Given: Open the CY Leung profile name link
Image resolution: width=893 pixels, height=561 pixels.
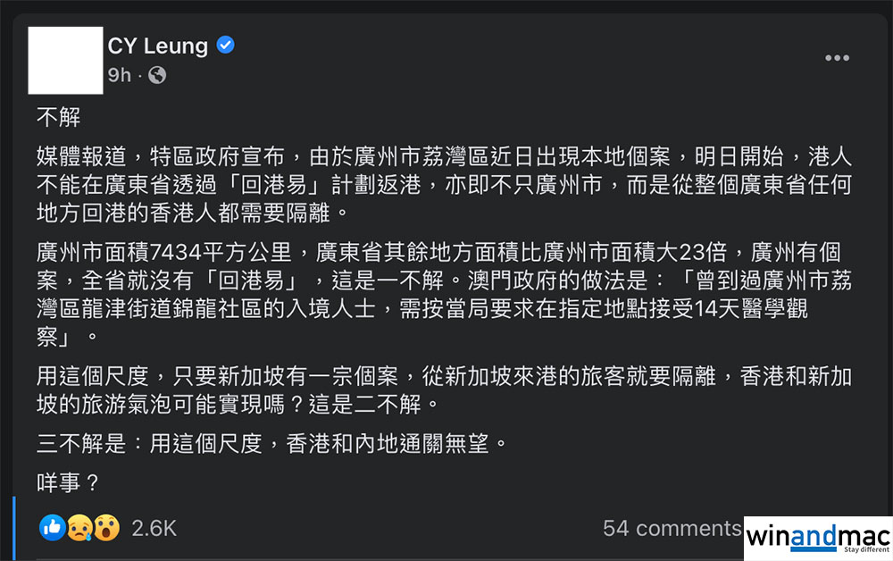Looking at the screenshot, I should [x=157, y=45].
